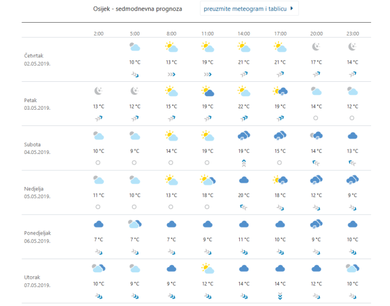Select the sunny icon for Četvrtak at 14:00

pyautogui.click(x=244, y=47)
